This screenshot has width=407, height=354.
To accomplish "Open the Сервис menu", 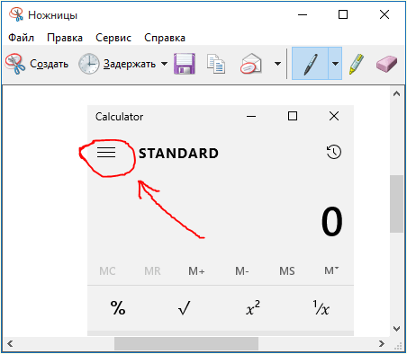I will [x=113, y=38].
